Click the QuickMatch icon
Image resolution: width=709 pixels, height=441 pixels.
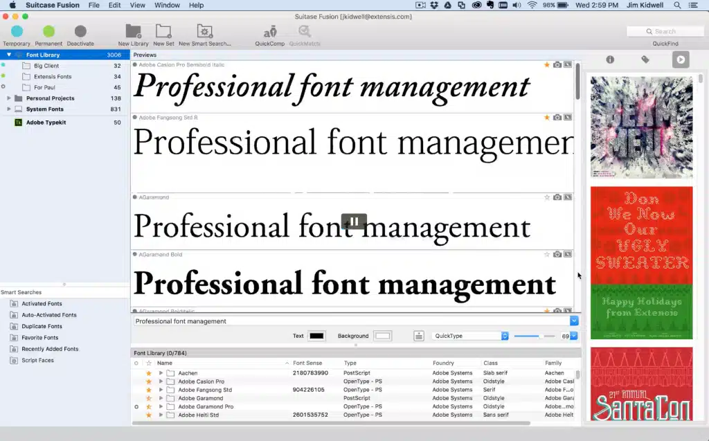point(305,31)
